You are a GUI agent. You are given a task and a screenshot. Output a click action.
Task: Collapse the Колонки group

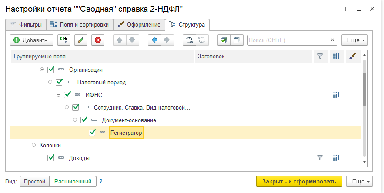click(x=34, y=145)
